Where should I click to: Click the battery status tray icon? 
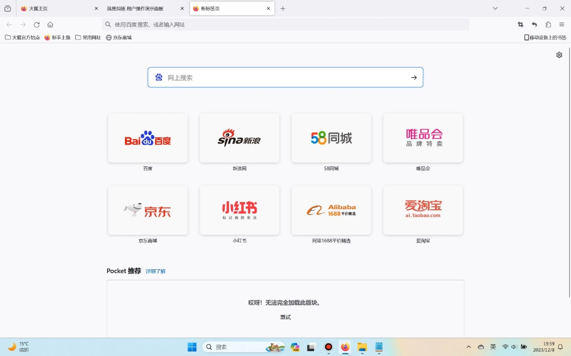pos(524,347)
